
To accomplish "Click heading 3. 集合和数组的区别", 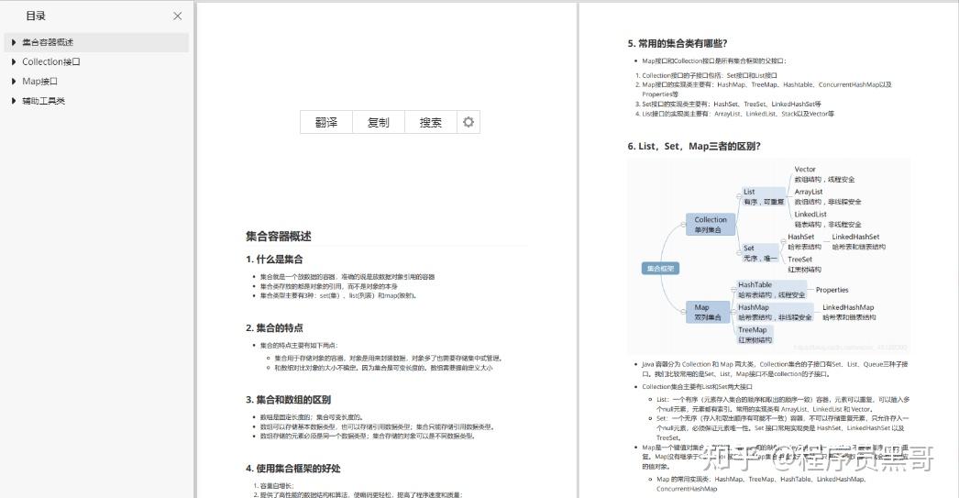I will 288,400.
